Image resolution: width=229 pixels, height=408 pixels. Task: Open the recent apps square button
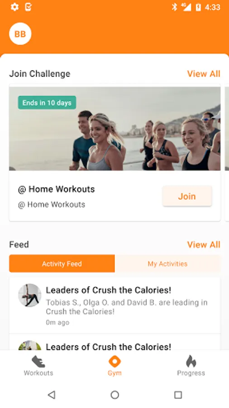pos(178,395)
